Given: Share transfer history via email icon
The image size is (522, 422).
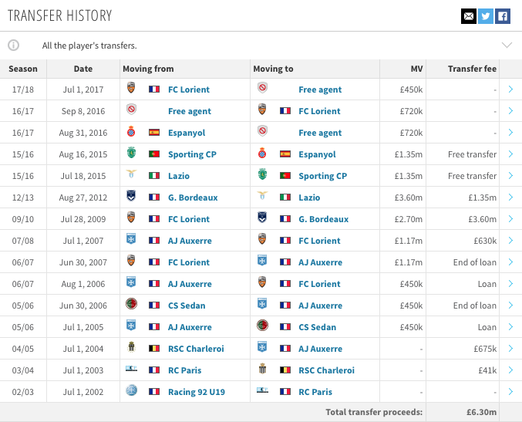Looking at the screenshot, I should pos(468,16).
